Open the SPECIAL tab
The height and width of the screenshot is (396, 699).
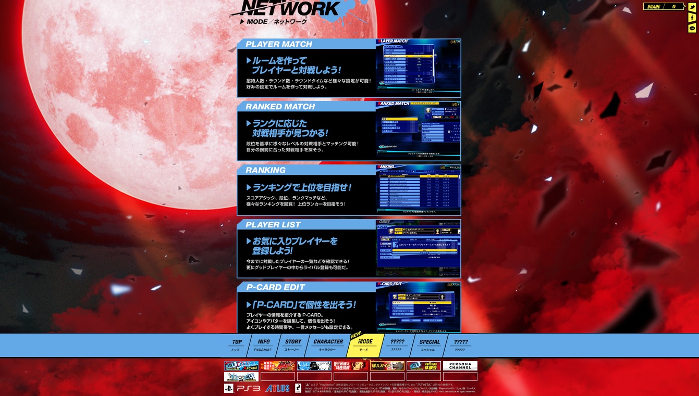[x=430, y=345]
